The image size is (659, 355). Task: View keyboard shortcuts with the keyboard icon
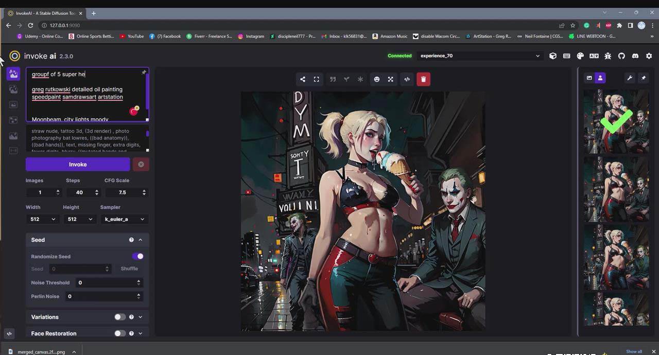(x=566, y=56)
